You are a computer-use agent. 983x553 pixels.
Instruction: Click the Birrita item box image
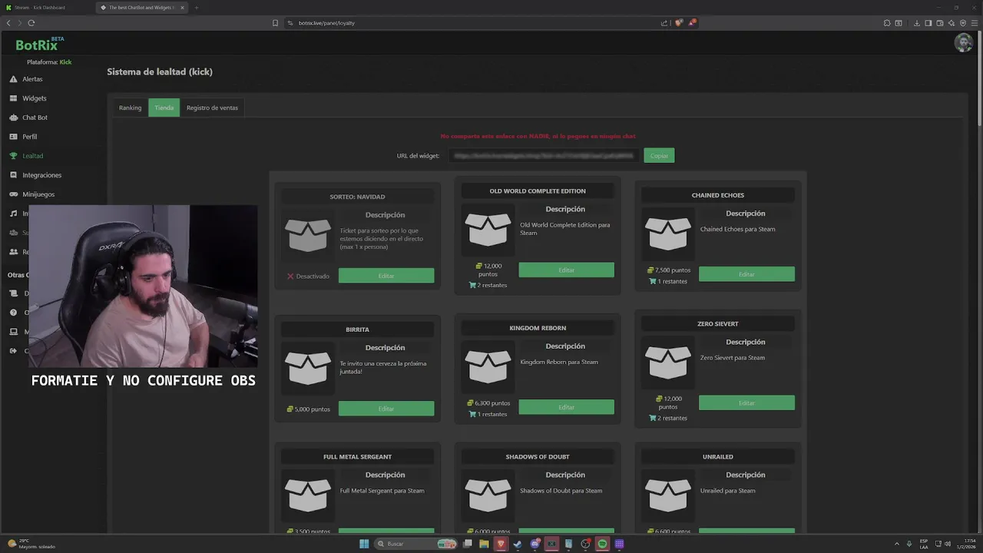click(x=308, y=368)
